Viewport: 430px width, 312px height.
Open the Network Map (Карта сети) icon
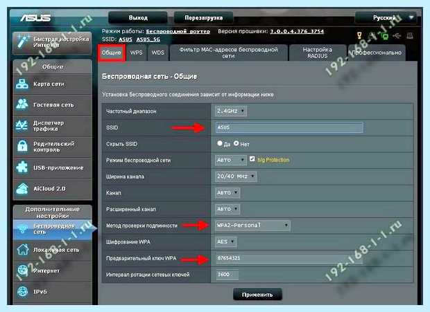pos(22,84)
